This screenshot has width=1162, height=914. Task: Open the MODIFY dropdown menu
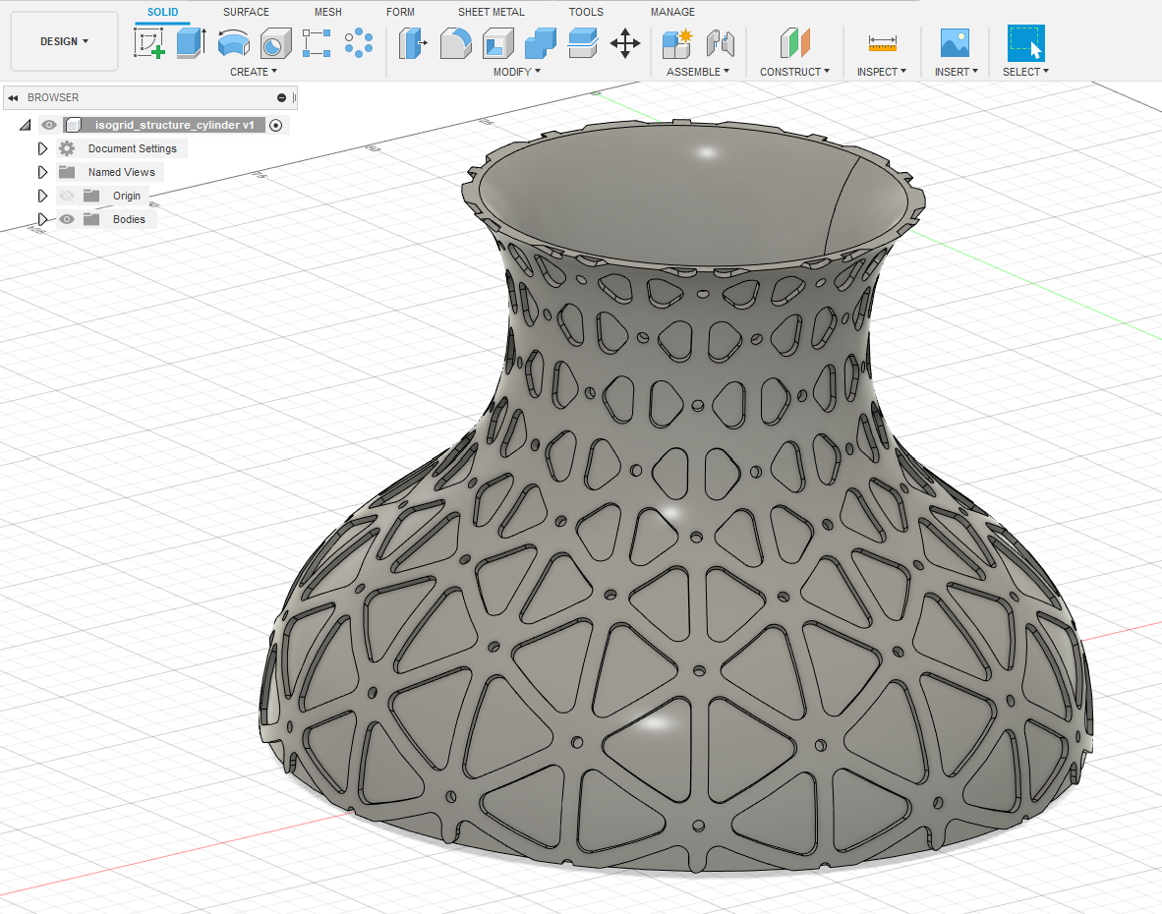point(517,72)
